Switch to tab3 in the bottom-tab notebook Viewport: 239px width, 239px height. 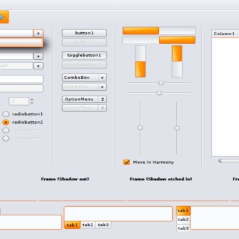click(x=103, y=225)
